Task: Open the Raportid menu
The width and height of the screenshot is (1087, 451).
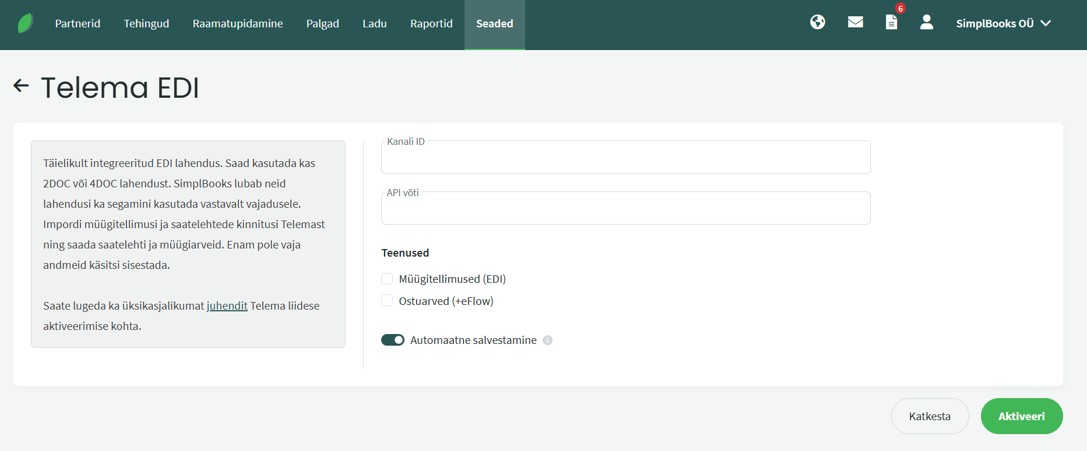Action: point(431,23)
